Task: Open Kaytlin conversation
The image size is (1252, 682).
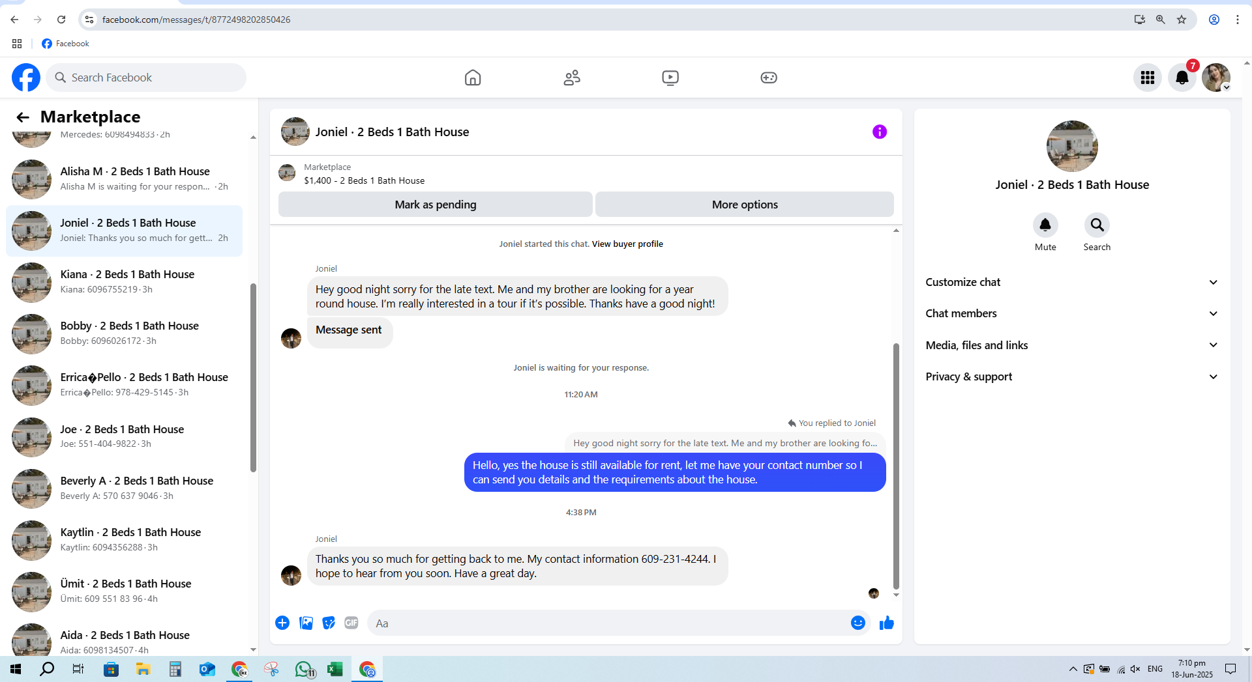Action: (x=125, y=540)
